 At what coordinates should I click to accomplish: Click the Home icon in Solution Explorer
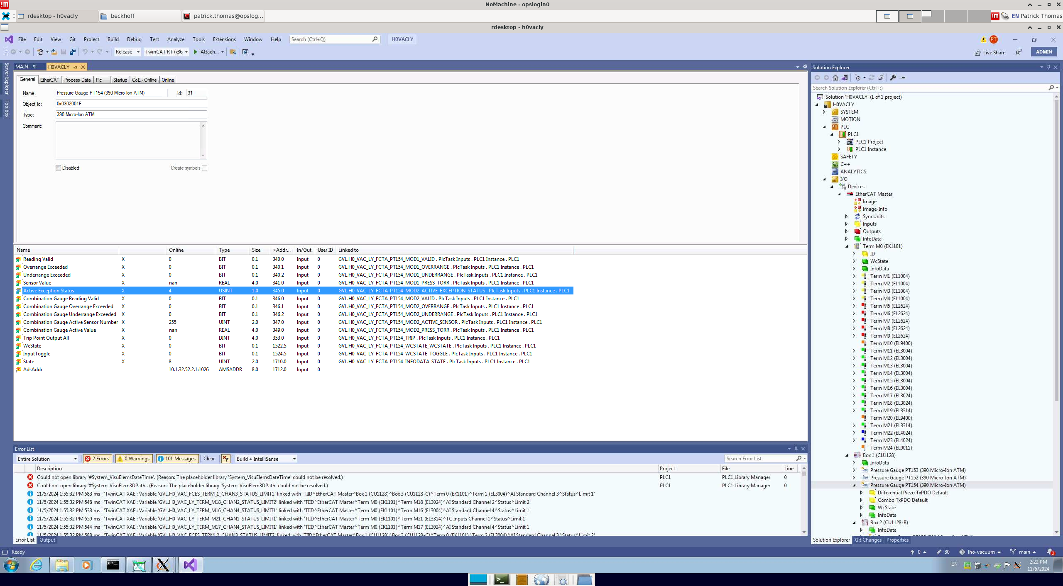coord(835,78)
